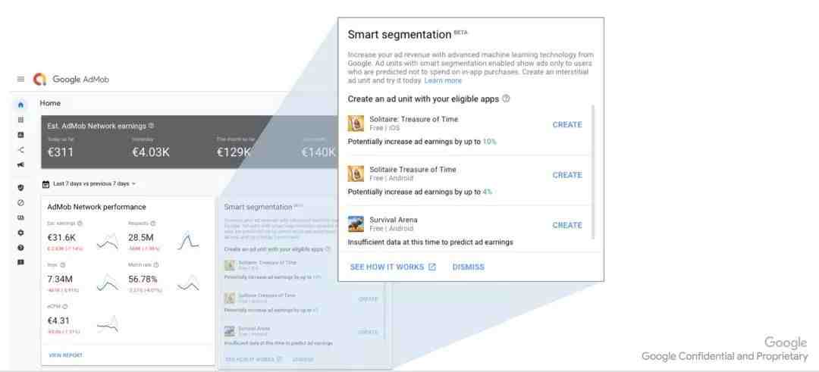Select the Home sidebar icon

click(x=21, y=105)
